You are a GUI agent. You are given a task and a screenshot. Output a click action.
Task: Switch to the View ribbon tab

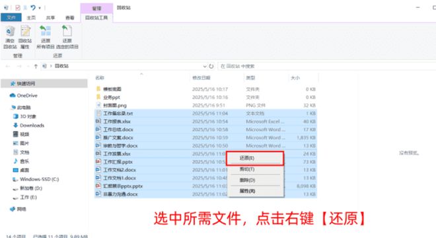pos(70,18)
